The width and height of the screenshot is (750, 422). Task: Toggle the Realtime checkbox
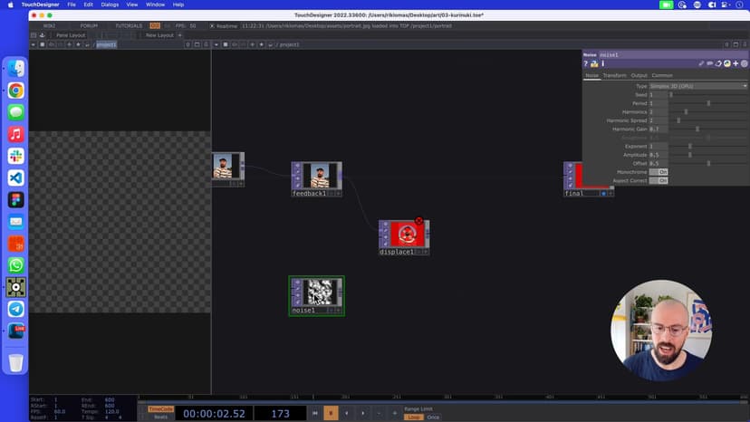212,25
